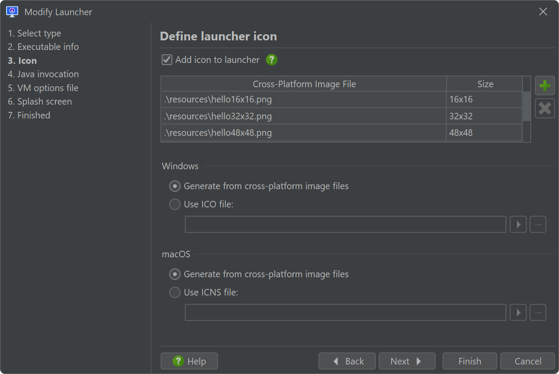The image size is (559, 374).
Task: Click the Next button
Action: tap(407, 361)
